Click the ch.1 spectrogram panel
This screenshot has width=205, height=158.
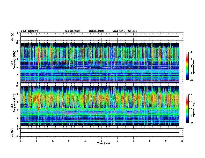coord(100,63)
